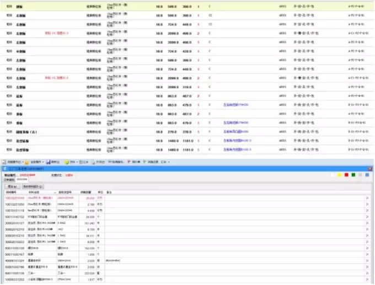The height and width of the screenshot is (285, 375).
Task: Click material code 50013140152 in the grid
Action: tap(14, 217)
